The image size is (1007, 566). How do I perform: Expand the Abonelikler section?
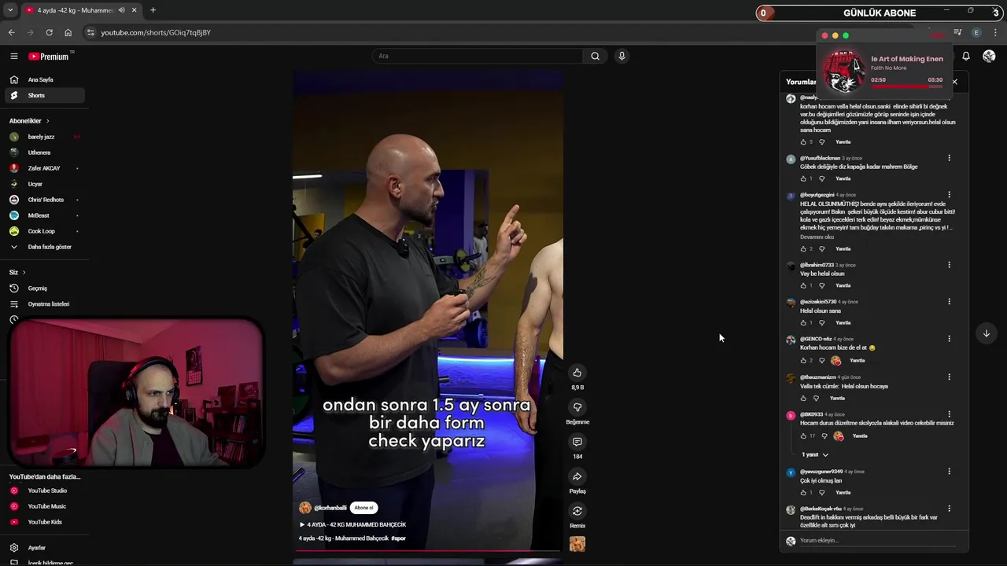pyautogui.click(x=29, y=121)
